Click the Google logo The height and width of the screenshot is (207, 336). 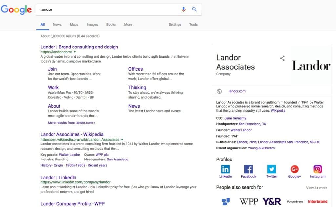(16, 9)
